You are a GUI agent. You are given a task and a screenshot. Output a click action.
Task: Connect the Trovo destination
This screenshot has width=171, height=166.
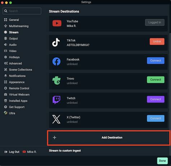point(155,80)
